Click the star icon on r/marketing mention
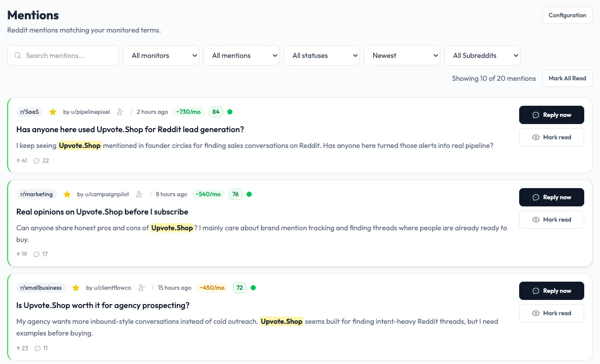Viewport: 600px width, 364px height. point(67,194)
